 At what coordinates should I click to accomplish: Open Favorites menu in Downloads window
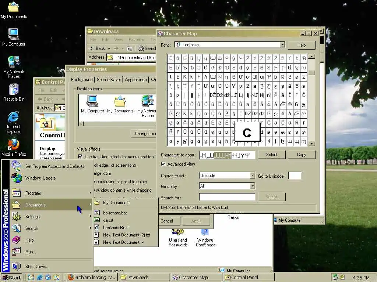(x=137, y=40)
